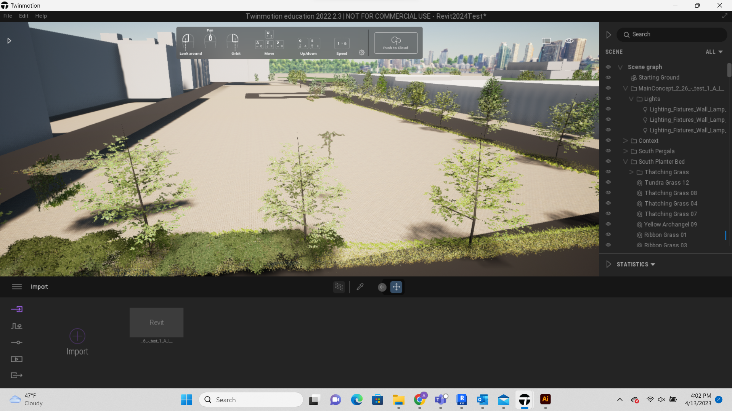Collapse the South Planter Bed group
This screenshot has height=411, width=732.
626,161
